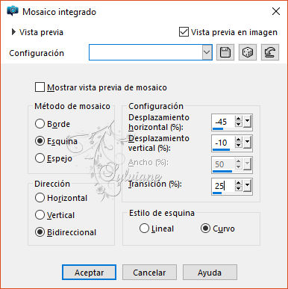Click the Aceptar button

pyautogui.click(x=89, y=273)
